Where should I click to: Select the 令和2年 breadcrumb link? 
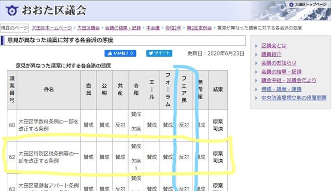point(173,28)
